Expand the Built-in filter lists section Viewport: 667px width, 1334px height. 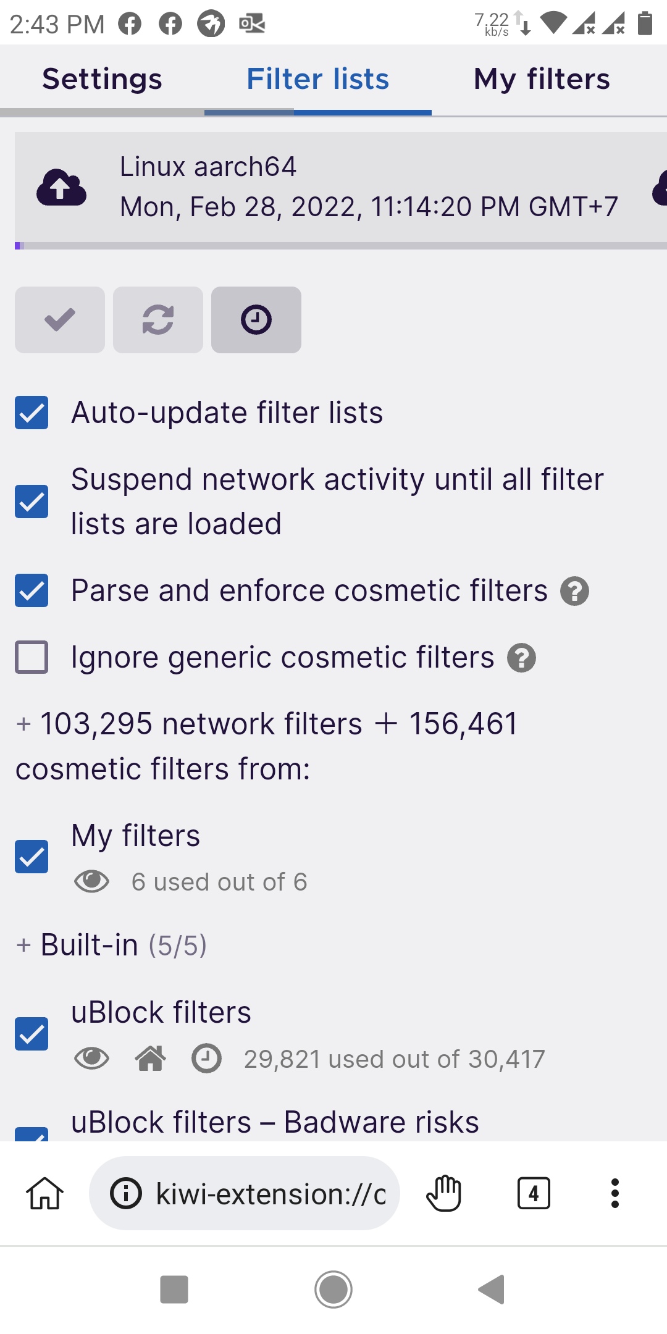pyautogui.click(x=23, y=944)
